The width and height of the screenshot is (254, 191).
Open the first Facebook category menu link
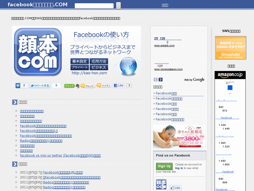click(166, 94)
